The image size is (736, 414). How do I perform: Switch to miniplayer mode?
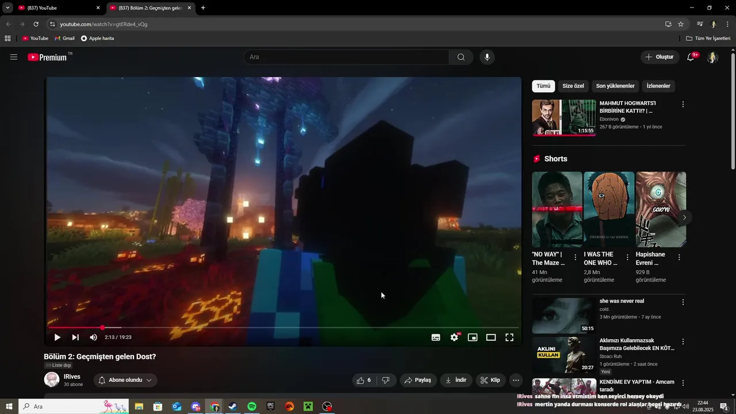tap(473, 338)
